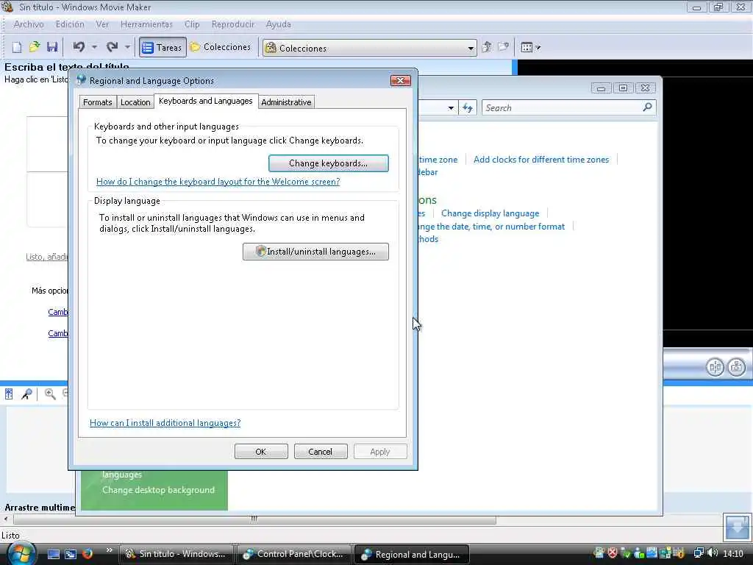Open the Reproducir menu
This screenshot has height=565, width=753.
pyautogui.click(x=233, y=24)
